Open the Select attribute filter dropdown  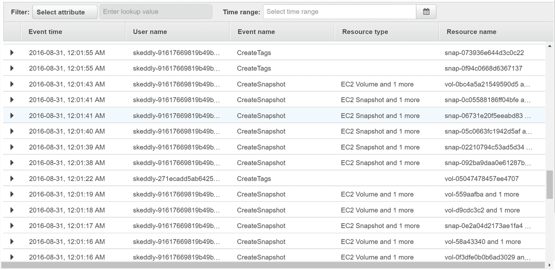(65, 12)
